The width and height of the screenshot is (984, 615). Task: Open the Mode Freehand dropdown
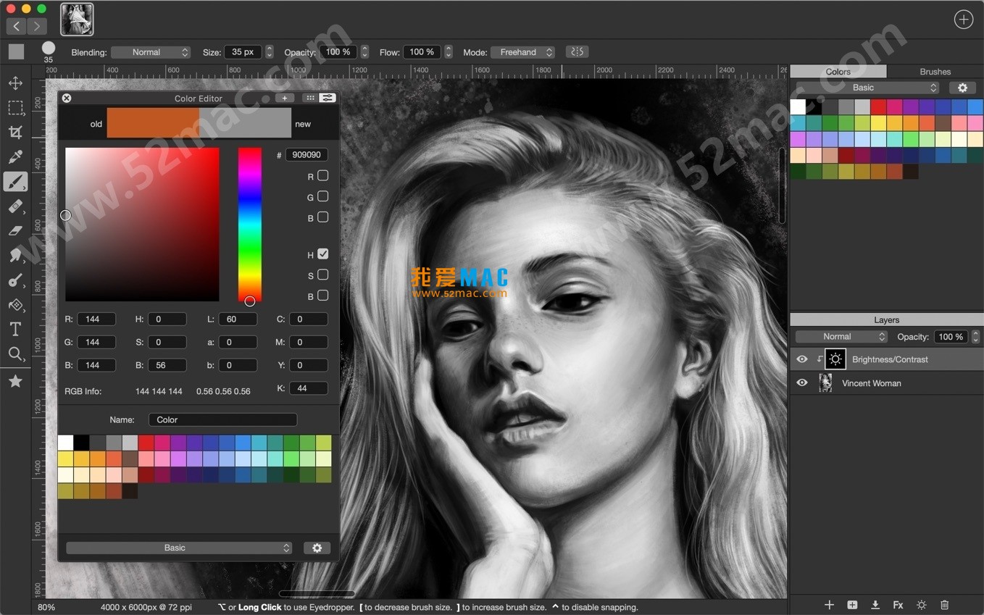tap(522, 52)
